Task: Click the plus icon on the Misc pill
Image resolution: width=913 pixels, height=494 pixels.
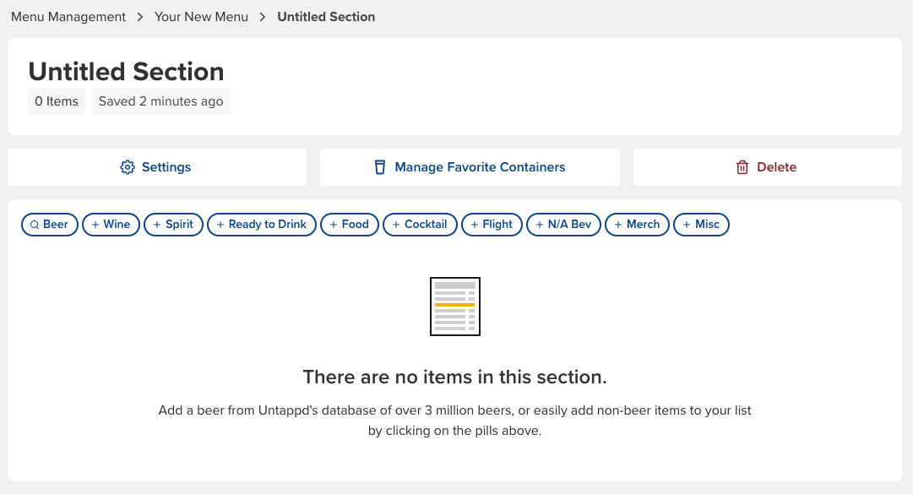Action: click(x=687, y=225)
